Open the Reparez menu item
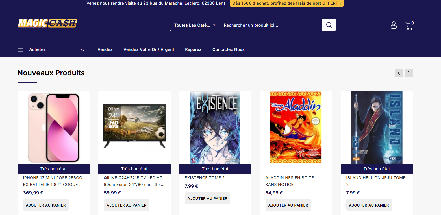Screen dimensions: 441x215 pyautogui.click(x=193, y=49)
